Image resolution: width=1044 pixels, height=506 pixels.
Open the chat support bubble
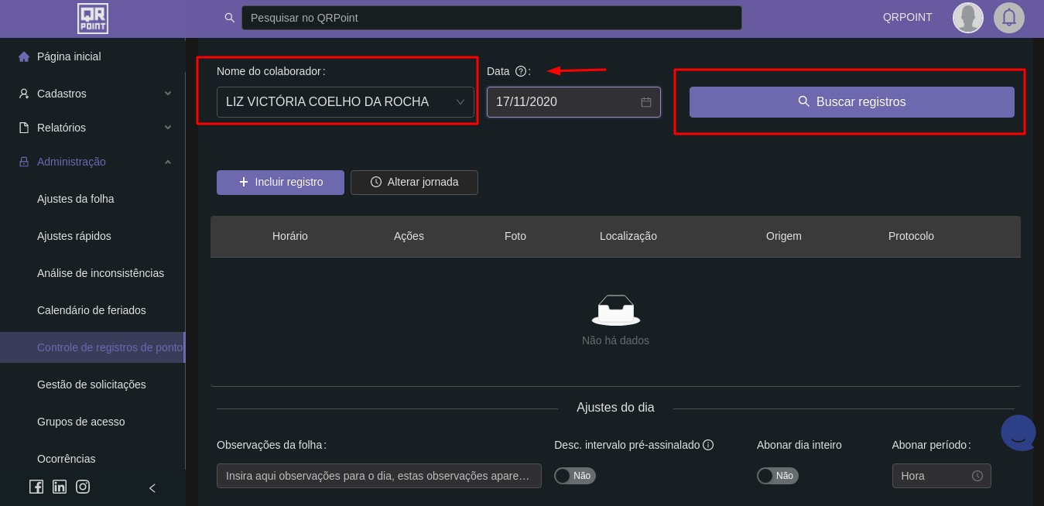click(x=1018, y=433)
